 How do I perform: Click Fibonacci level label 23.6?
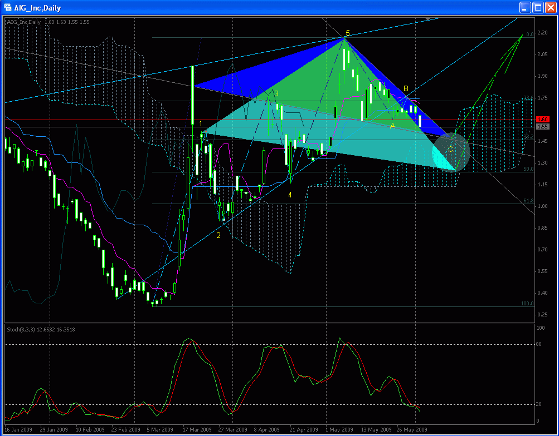(528, 98)
